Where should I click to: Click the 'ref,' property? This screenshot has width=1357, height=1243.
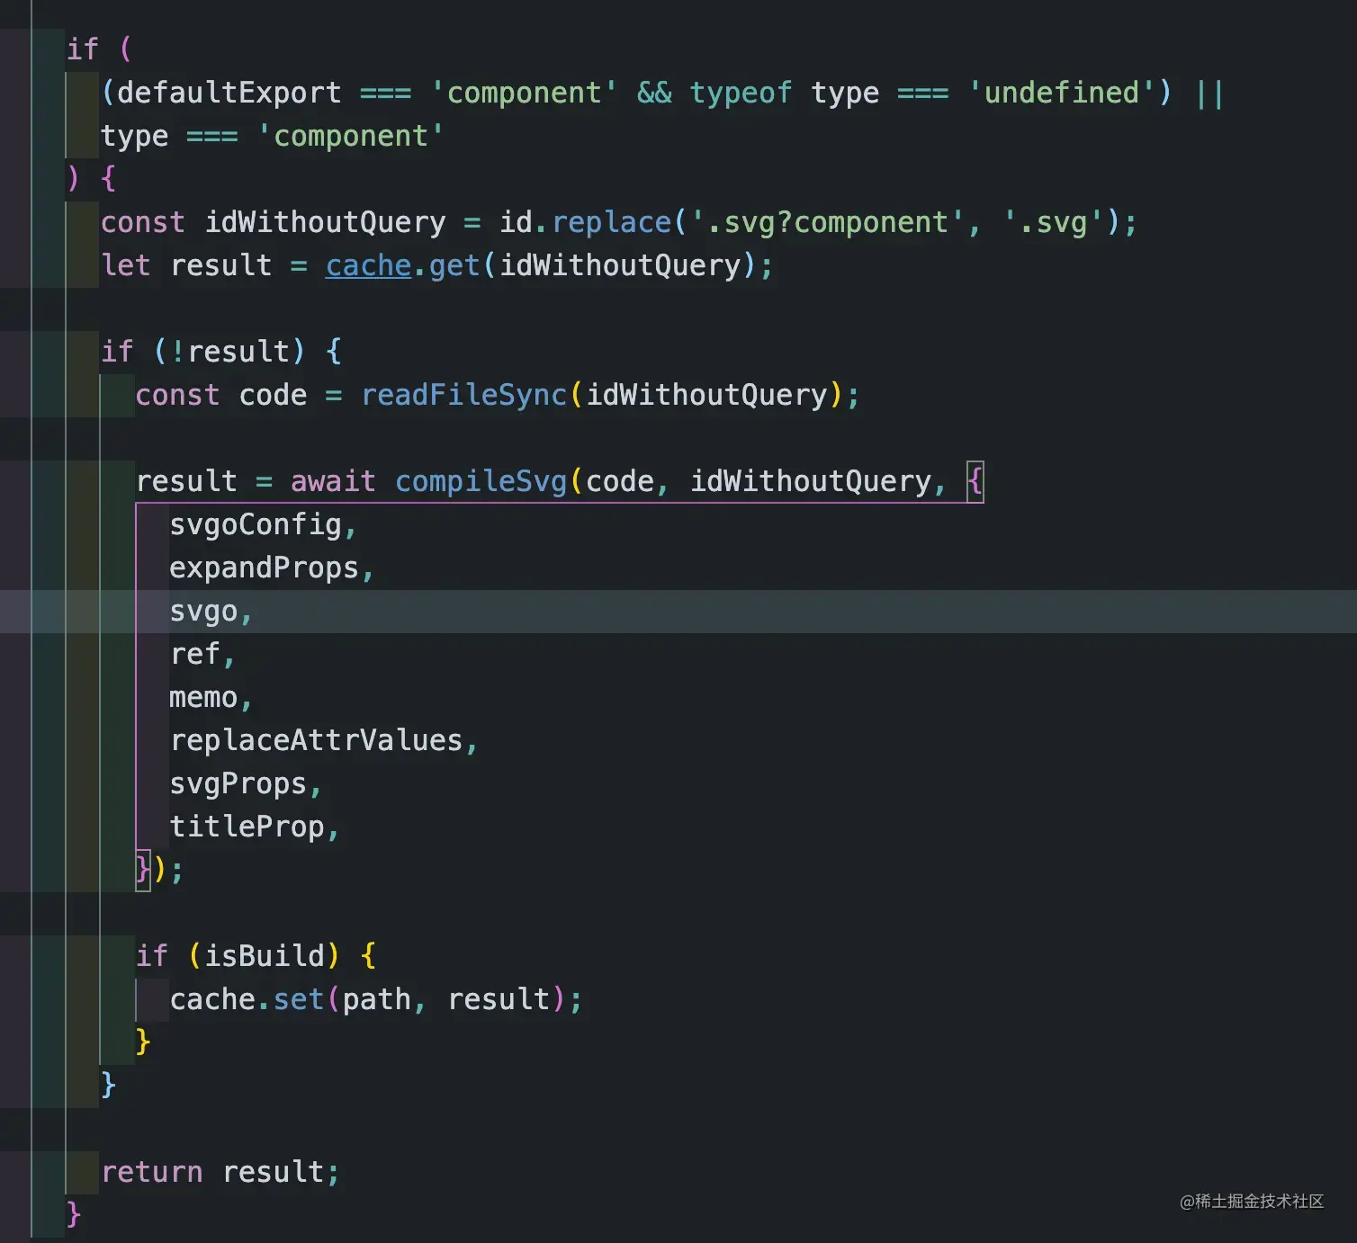point(202,654)
